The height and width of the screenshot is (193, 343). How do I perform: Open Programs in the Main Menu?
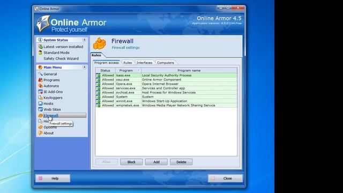(51, 80)
